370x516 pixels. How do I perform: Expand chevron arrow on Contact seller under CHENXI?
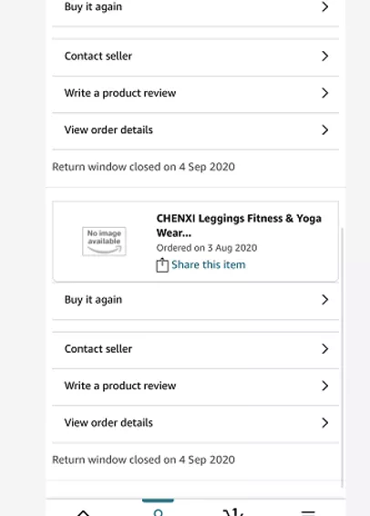[324, 349]
